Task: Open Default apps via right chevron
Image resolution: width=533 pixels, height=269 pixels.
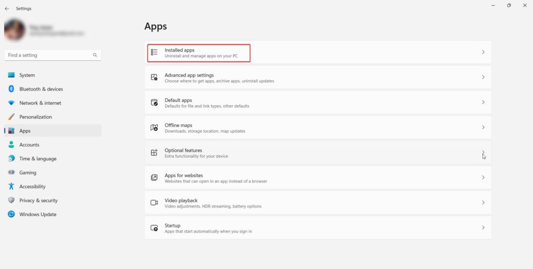Action: [x=483, y=103]
